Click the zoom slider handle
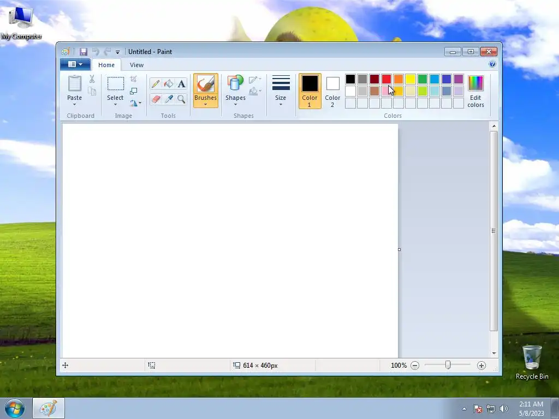559x419 pixels. [448, 365]
